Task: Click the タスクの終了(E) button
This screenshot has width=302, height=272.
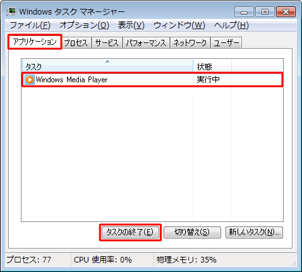Action: tap(130, 232)
